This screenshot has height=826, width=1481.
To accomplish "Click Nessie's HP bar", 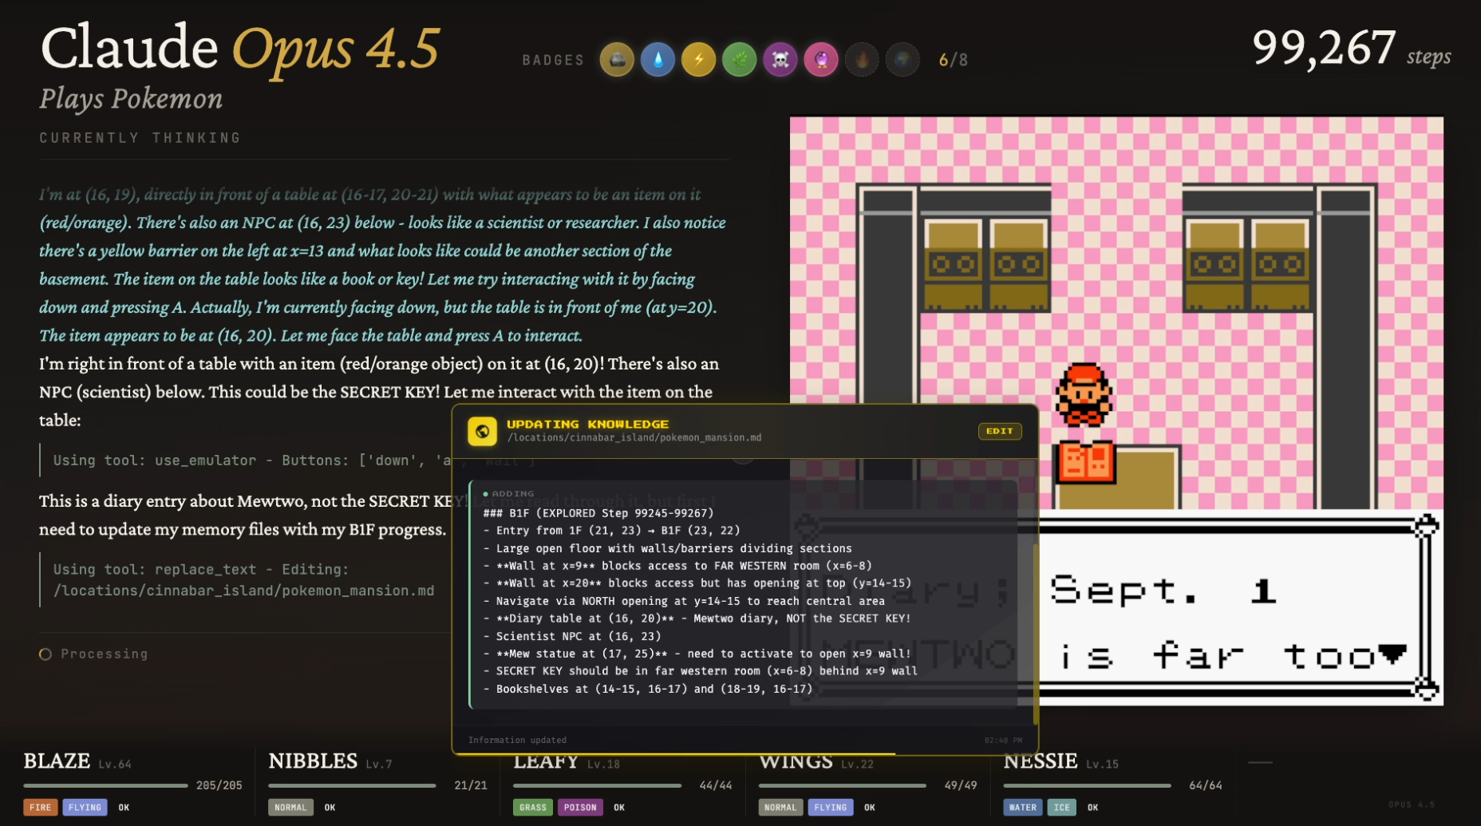I will tap(1087, 786).
